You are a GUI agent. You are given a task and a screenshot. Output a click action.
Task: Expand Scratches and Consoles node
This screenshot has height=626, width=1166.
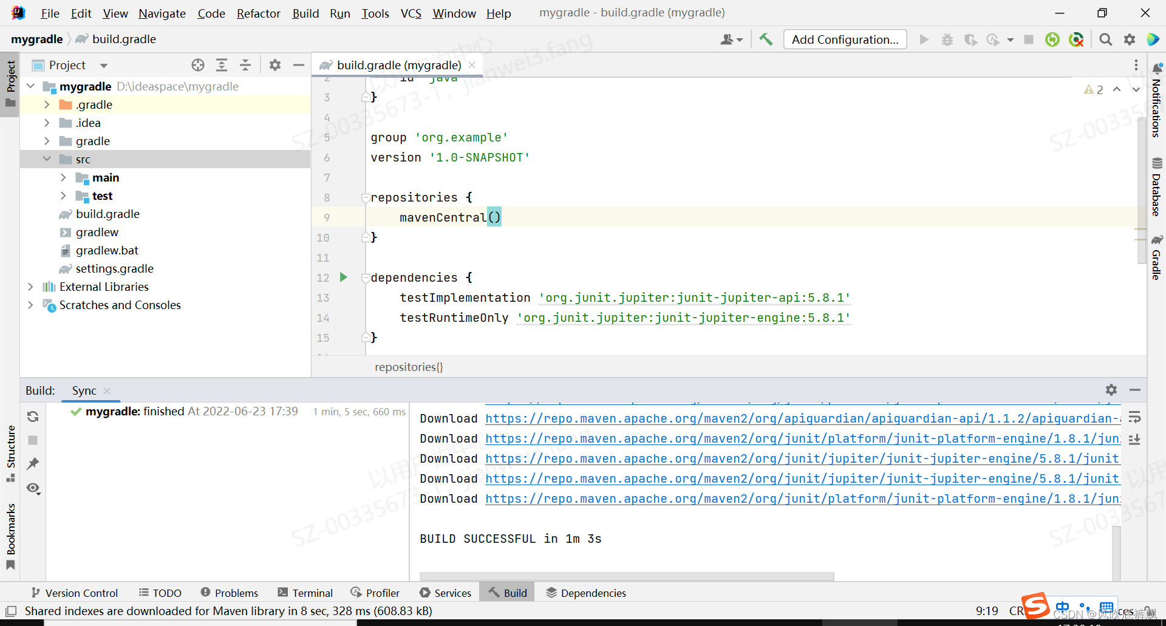pyautogui.click(x=30, y=305)
